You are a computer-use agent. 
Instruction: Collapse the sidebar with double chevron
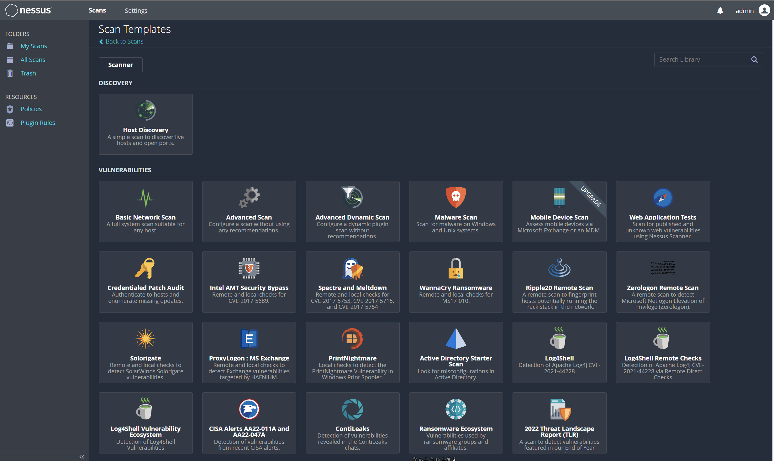[x=82, y=456]
